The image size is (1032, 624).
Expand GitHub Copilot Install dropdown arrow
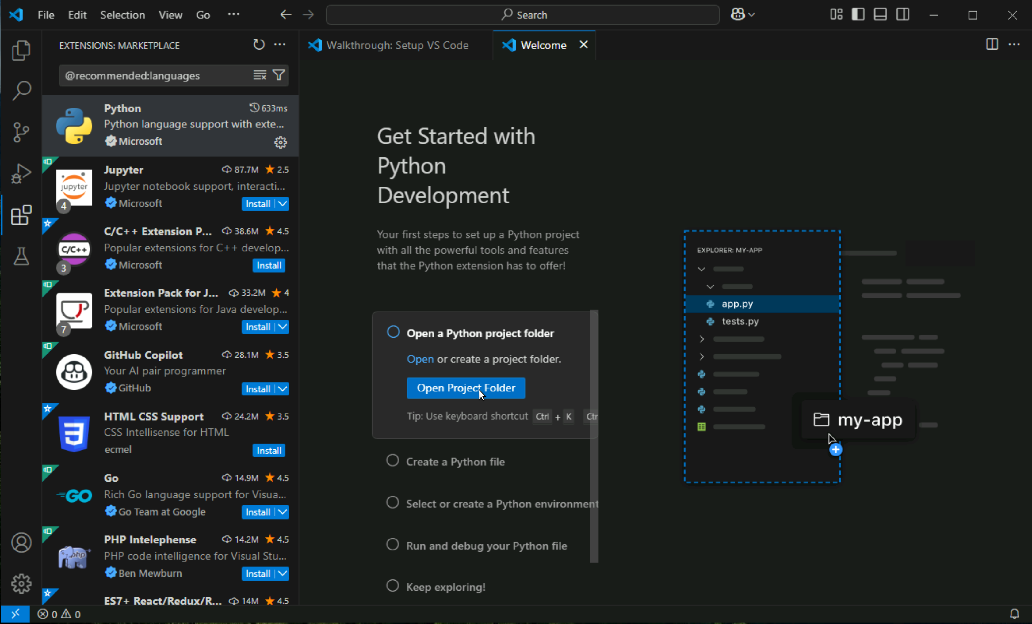283,389
